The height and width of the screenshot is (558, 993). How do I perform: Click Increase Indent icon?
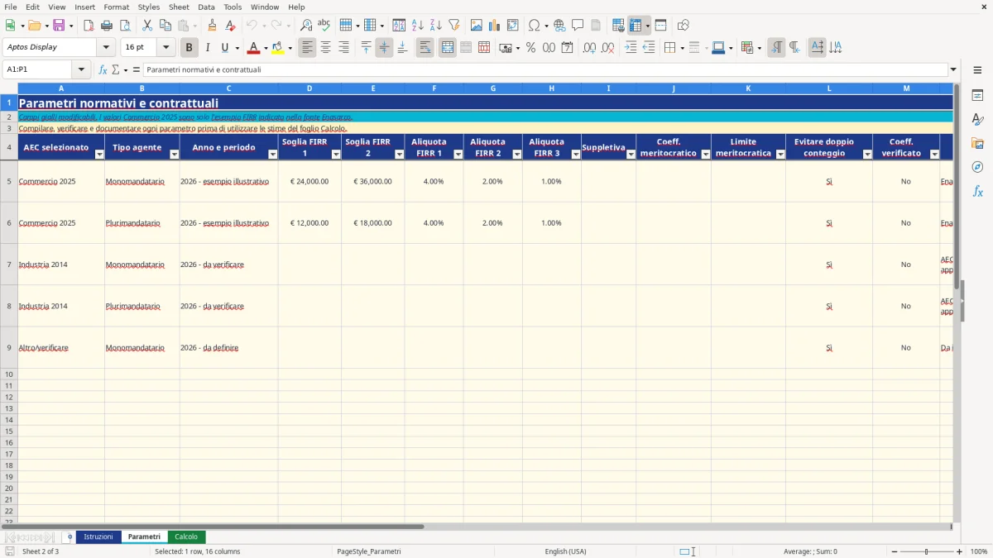click(x=631, y=48)
